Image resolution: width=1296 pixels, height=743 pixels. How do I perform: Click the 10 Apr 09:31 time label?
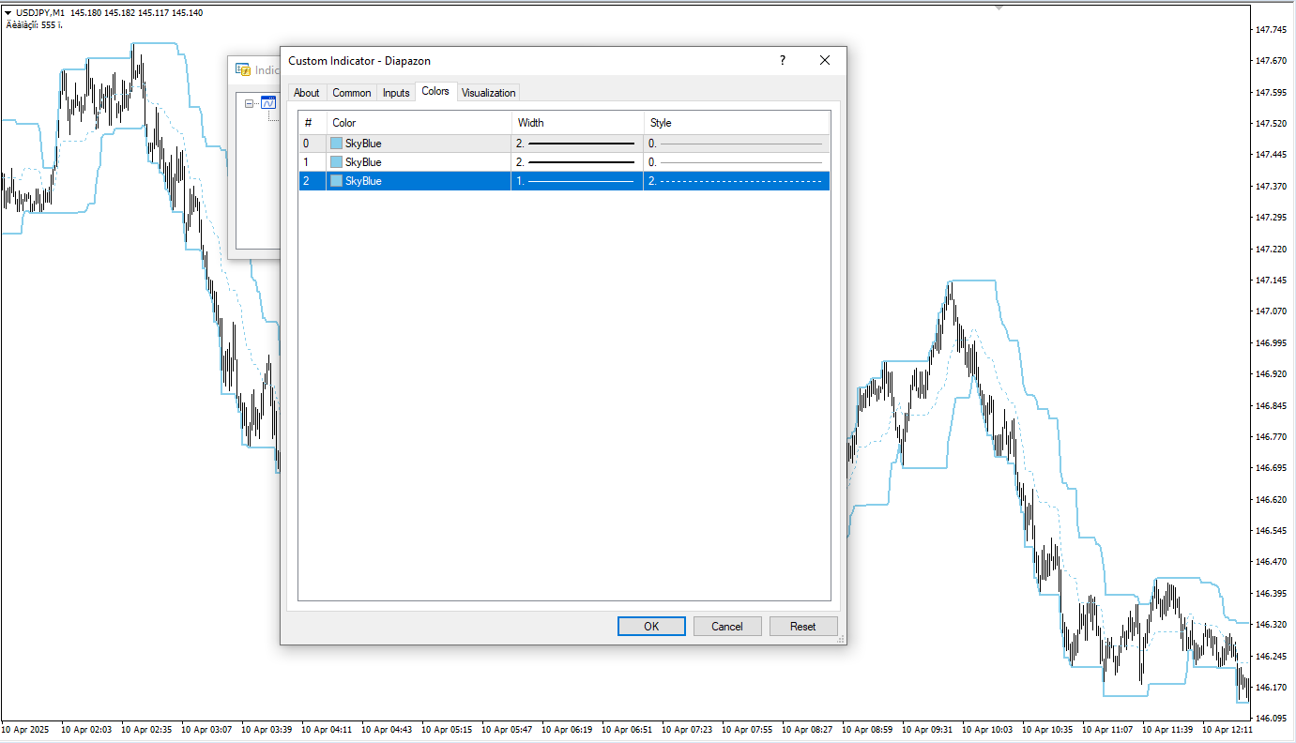point(927,729)
